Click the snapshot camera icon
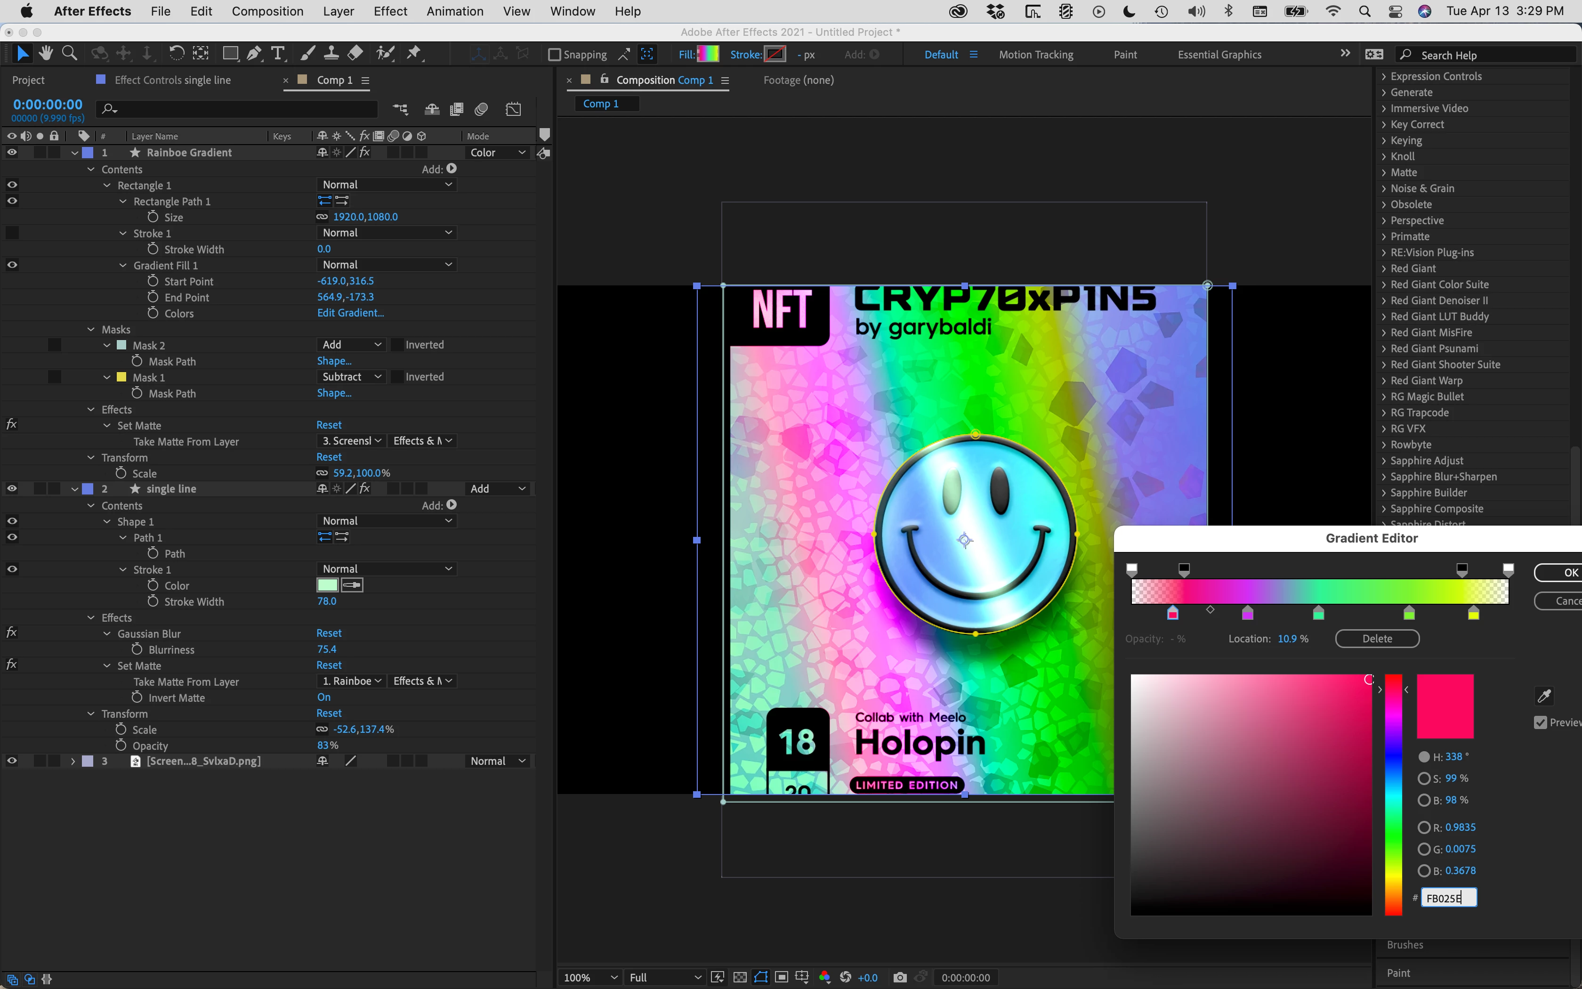The image size is (1582, 989). pyautogui.click(x=899, y=977)
